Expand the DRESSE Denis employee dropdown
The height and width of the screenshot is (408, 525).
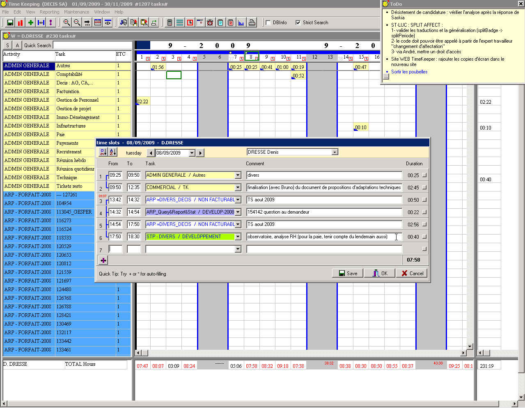[x=335, y=152]
